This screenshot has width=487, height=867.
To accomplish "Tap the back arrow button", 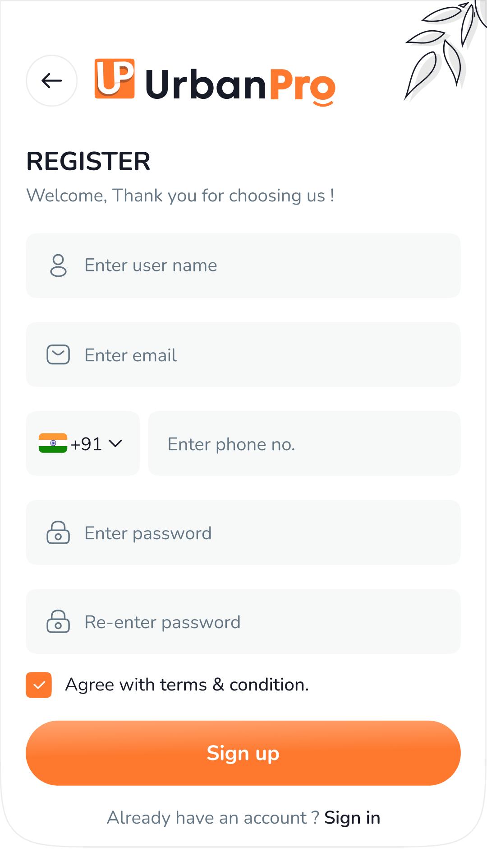I will click(51, 81).
